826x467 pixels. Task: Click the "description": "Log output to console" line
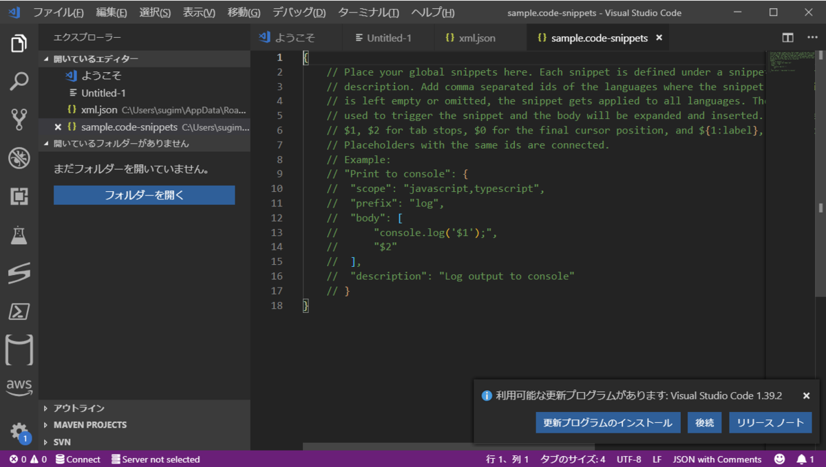point(450,276)
